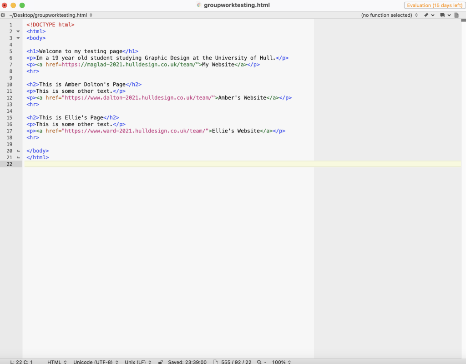
Task: Click the Graphic Design paragraph on line 6
Action: click(157, 58)
